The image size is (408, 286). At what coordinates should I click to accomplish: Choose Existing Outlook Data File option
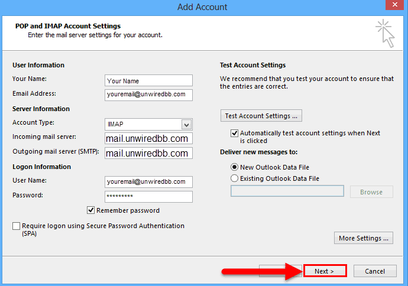(234, 178)
